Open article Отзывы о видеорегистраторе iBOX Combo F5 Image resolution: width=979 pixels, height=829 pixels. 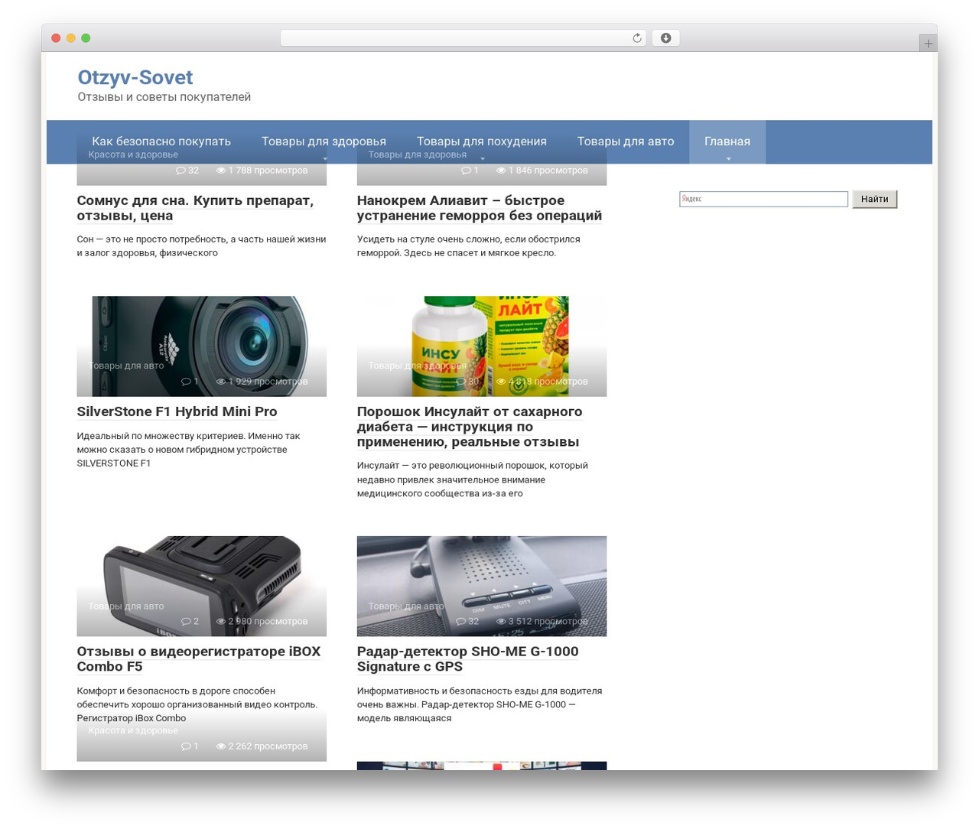(199, 659)
